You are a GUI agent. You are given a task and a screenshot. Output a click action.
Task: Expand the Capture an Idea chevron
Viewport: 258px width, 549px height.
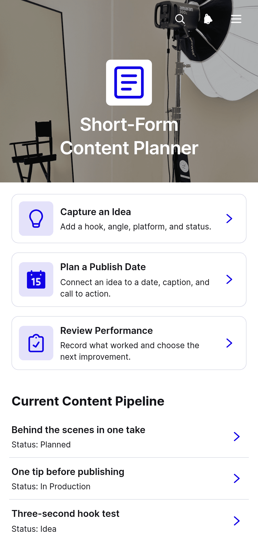click(229, 219)
